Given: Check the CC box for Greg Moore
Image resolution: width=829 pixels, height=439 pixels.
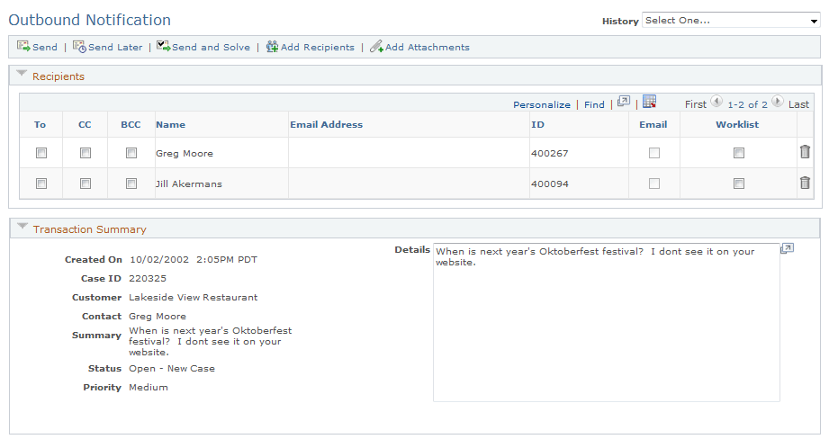Looking at the screenshot, I should tap(86, 153).
